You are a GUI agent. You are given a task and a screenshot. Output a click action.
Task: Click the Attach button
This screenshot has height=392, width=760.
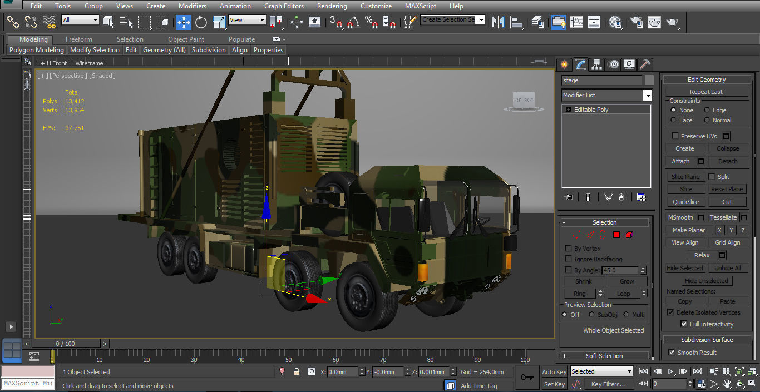coord(680,161)
